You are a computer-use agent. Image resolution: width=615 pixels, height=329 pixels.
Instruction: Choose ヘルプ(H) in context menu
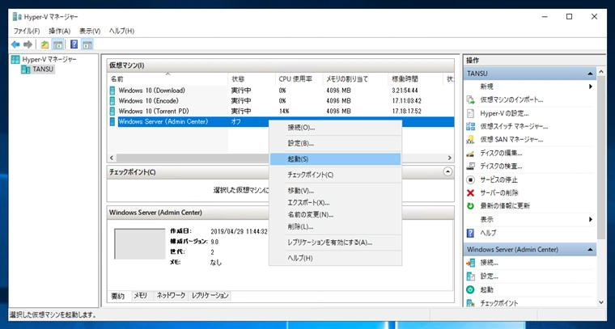(x=335, y=258)
